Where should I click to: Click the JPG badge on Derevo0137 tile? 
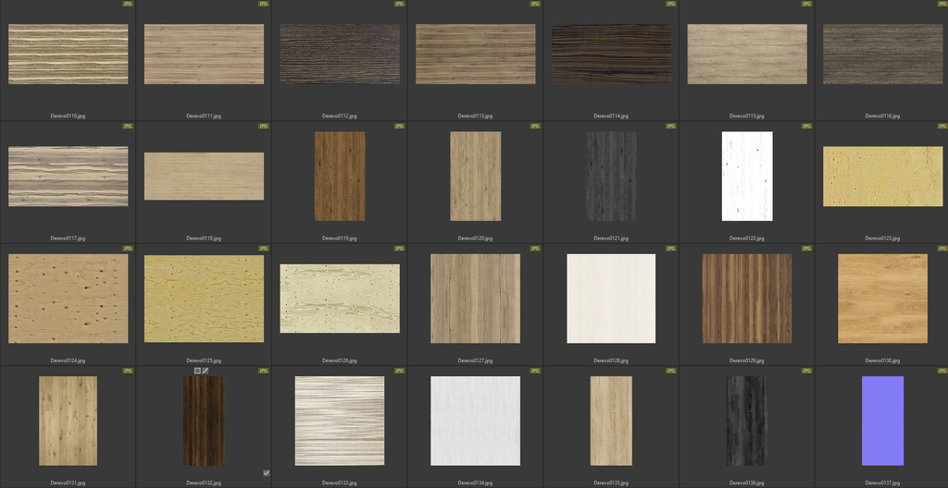(x=942, y=371)
